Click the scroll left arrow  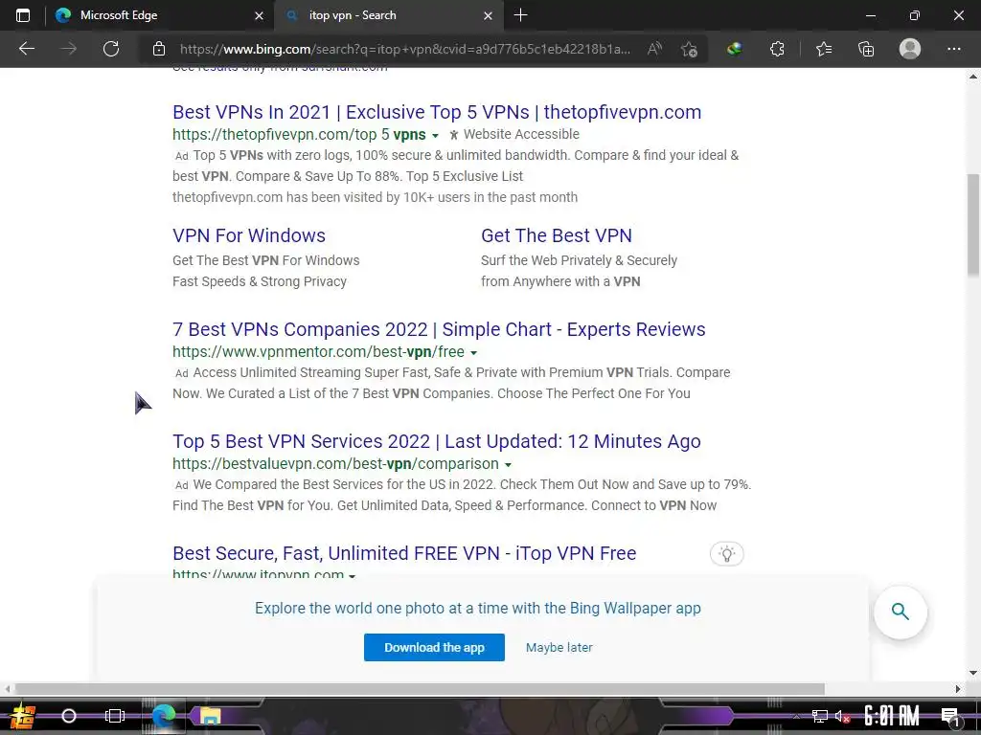pyautogui.click(x=7, y=689)
